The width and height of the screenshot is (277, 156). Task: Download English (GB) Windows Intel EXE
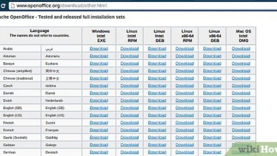pyautogui.click(x=99, y=108)
